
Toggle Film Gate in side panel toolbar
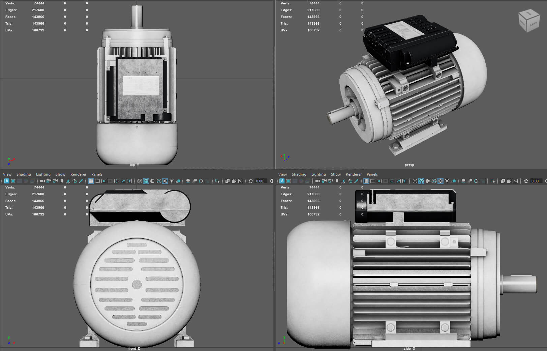tap(373, 181)
